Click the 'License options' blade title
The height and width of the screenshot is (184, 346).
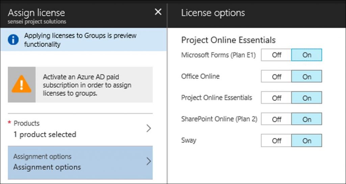213,13
